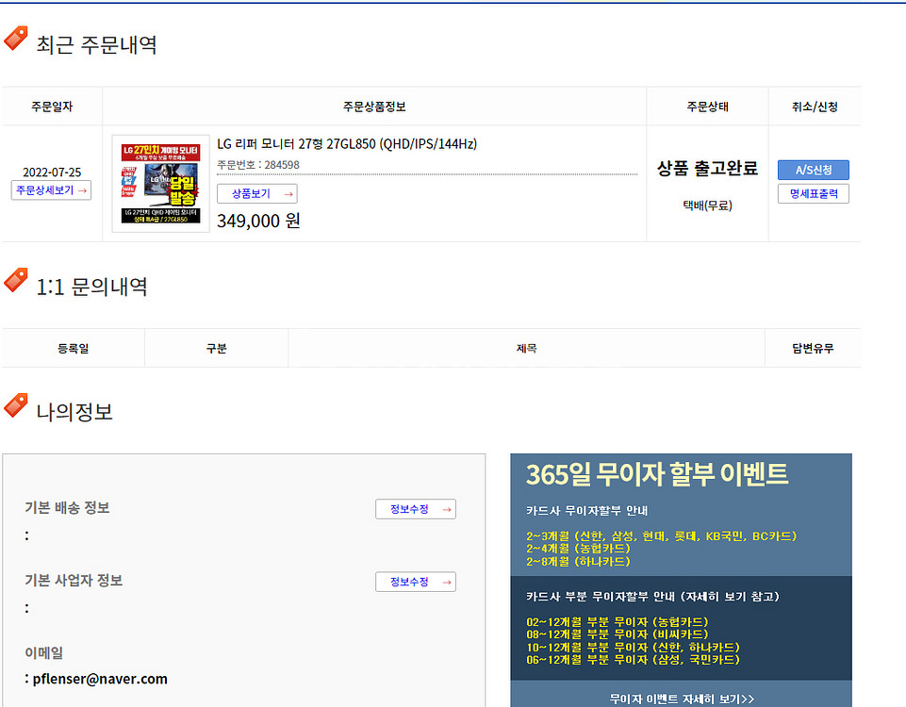Click the 02~12개월 부분 무이자 (농협카드) line
Image resolution: width=906 pixels, height=707 pixels.
[x=618, y=621]
